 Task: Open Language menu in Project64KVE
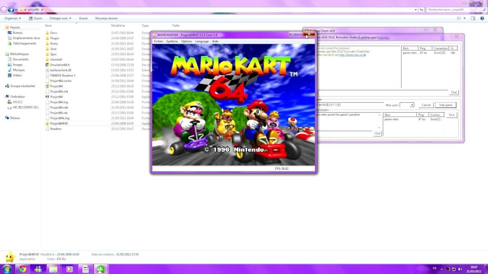202,41
